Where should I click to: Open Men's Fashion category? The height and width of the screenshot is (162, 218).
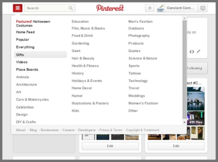tap(140, 21)
